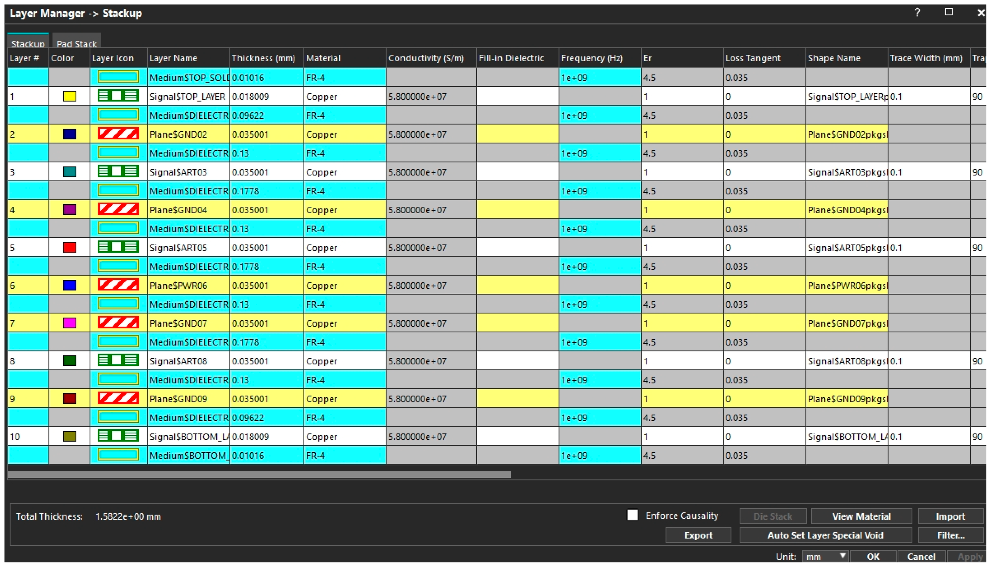Click the Import button
This screenshot has width=990, height=566.
(950, 516)
